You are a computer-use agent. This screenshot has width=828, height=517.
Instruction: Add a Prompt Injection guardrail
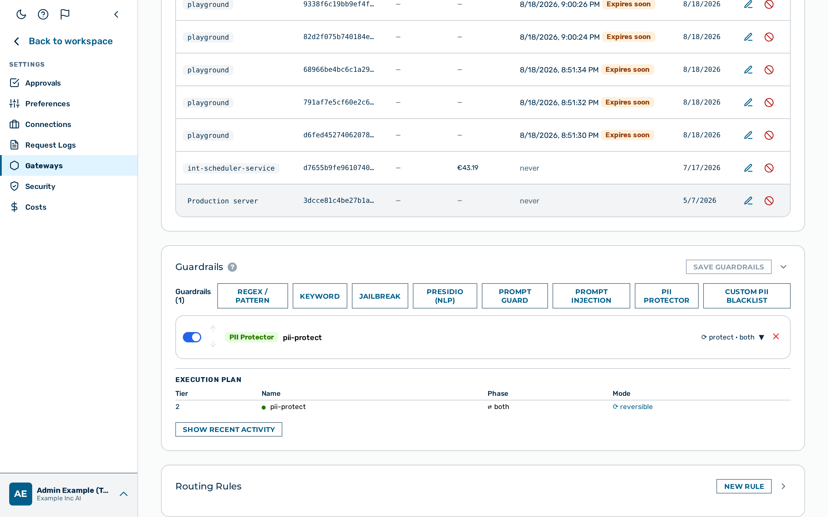[591, 296]
